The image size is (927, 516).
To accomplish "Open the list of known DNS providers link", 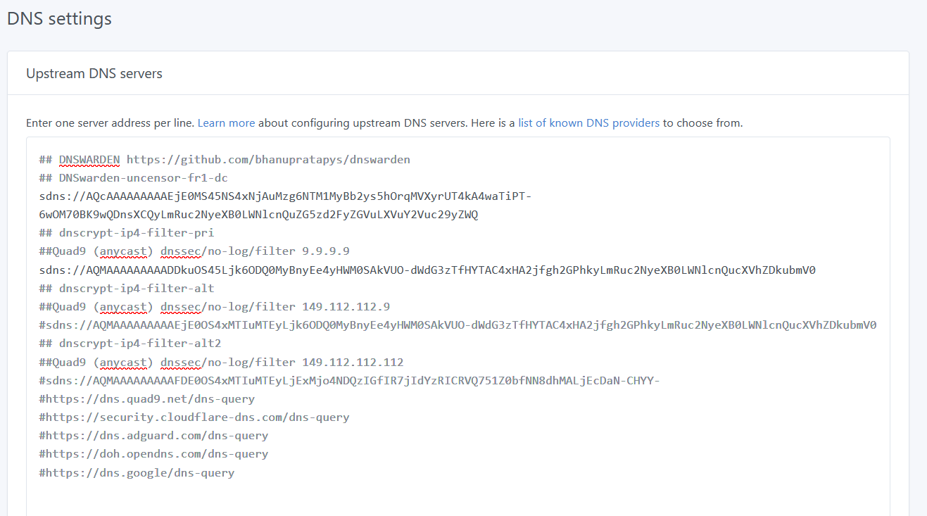I will tap(589, 122).
